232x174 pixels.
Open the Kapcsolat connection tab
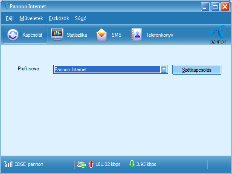[x=25, y=35]
